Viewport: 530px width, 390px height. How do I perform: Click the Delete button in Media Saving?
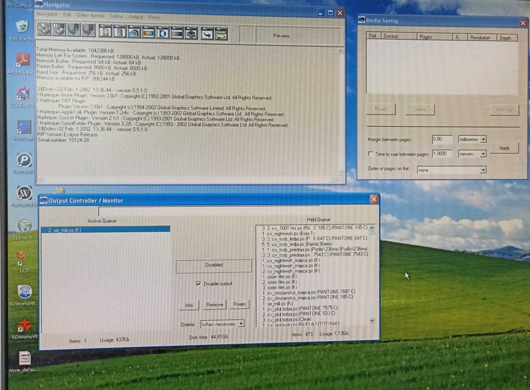420,109
